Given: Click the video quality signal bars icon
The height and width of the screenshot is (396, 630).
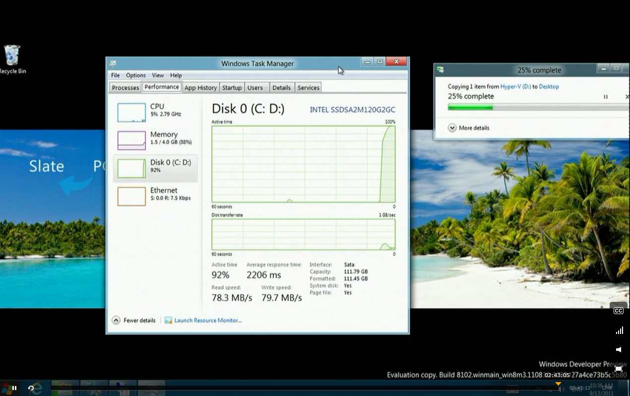Looking at the screenshot, I should point(619,330).
